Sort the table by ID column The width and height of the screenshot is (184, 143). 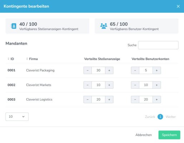pyautogui.click(x=11, y=59)
